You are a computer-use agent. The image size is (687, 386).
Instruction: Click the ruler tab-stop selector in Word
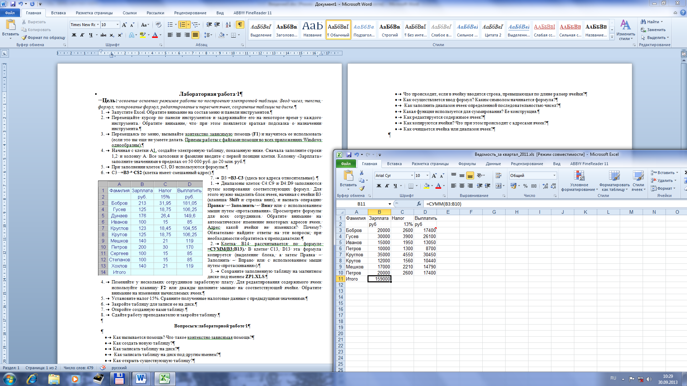[x=4, y=53]
